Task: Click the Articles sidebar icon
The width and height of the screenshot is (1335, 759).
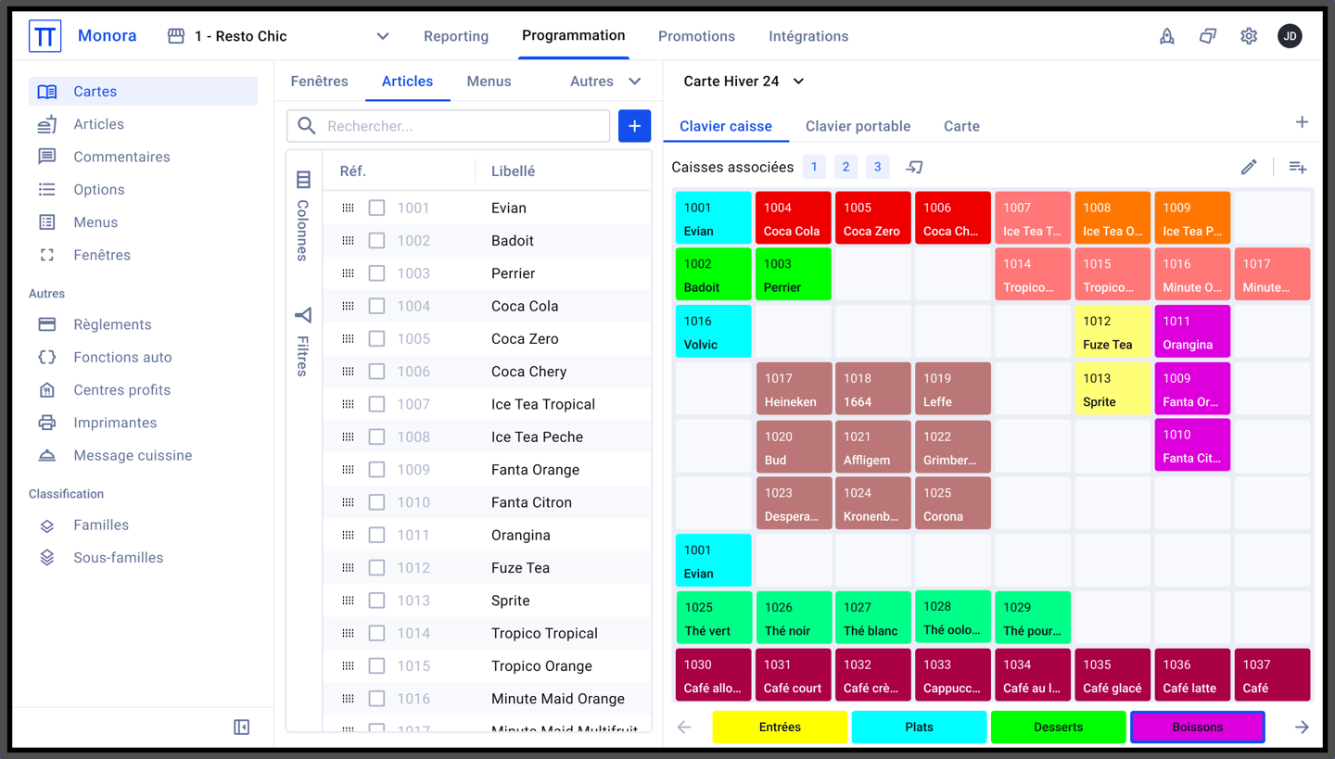Action: click(x=47, y=124)
